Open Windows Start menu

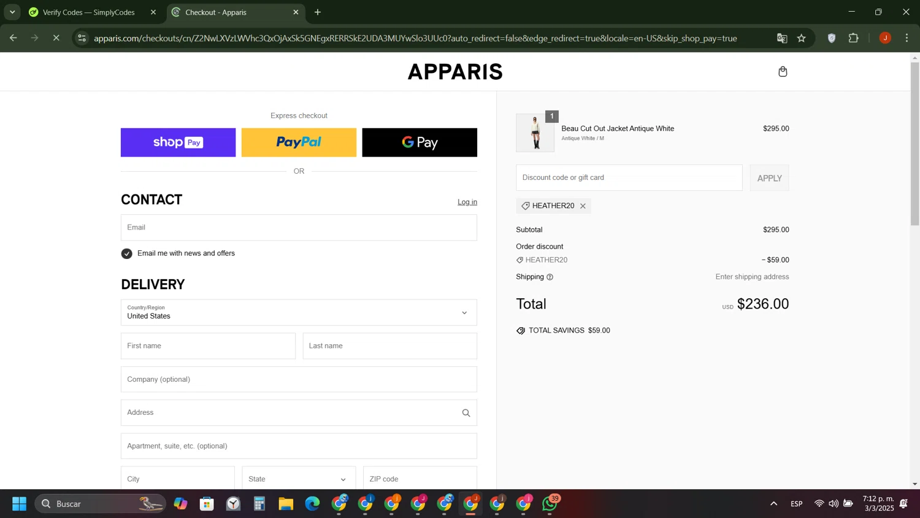coord(19,504)
